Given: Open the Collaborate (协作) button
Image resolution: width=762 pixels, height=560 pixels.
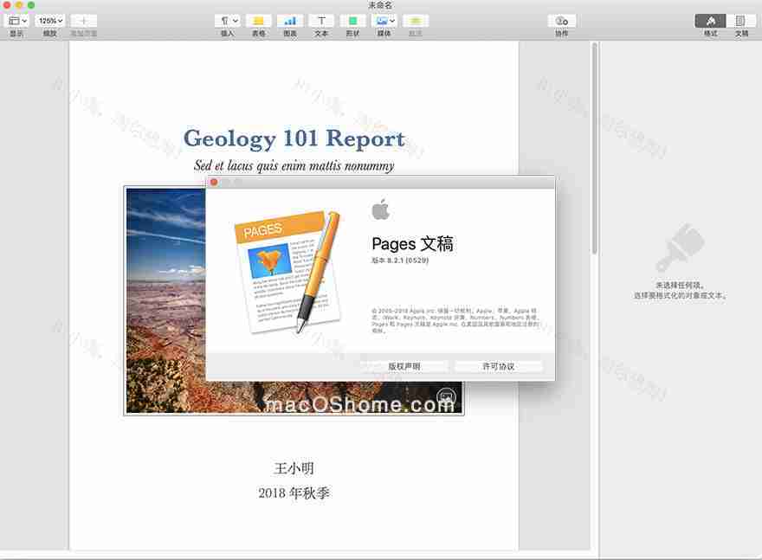Looking at the screenshot, I should pyautogui.click(x=562, y=21).
